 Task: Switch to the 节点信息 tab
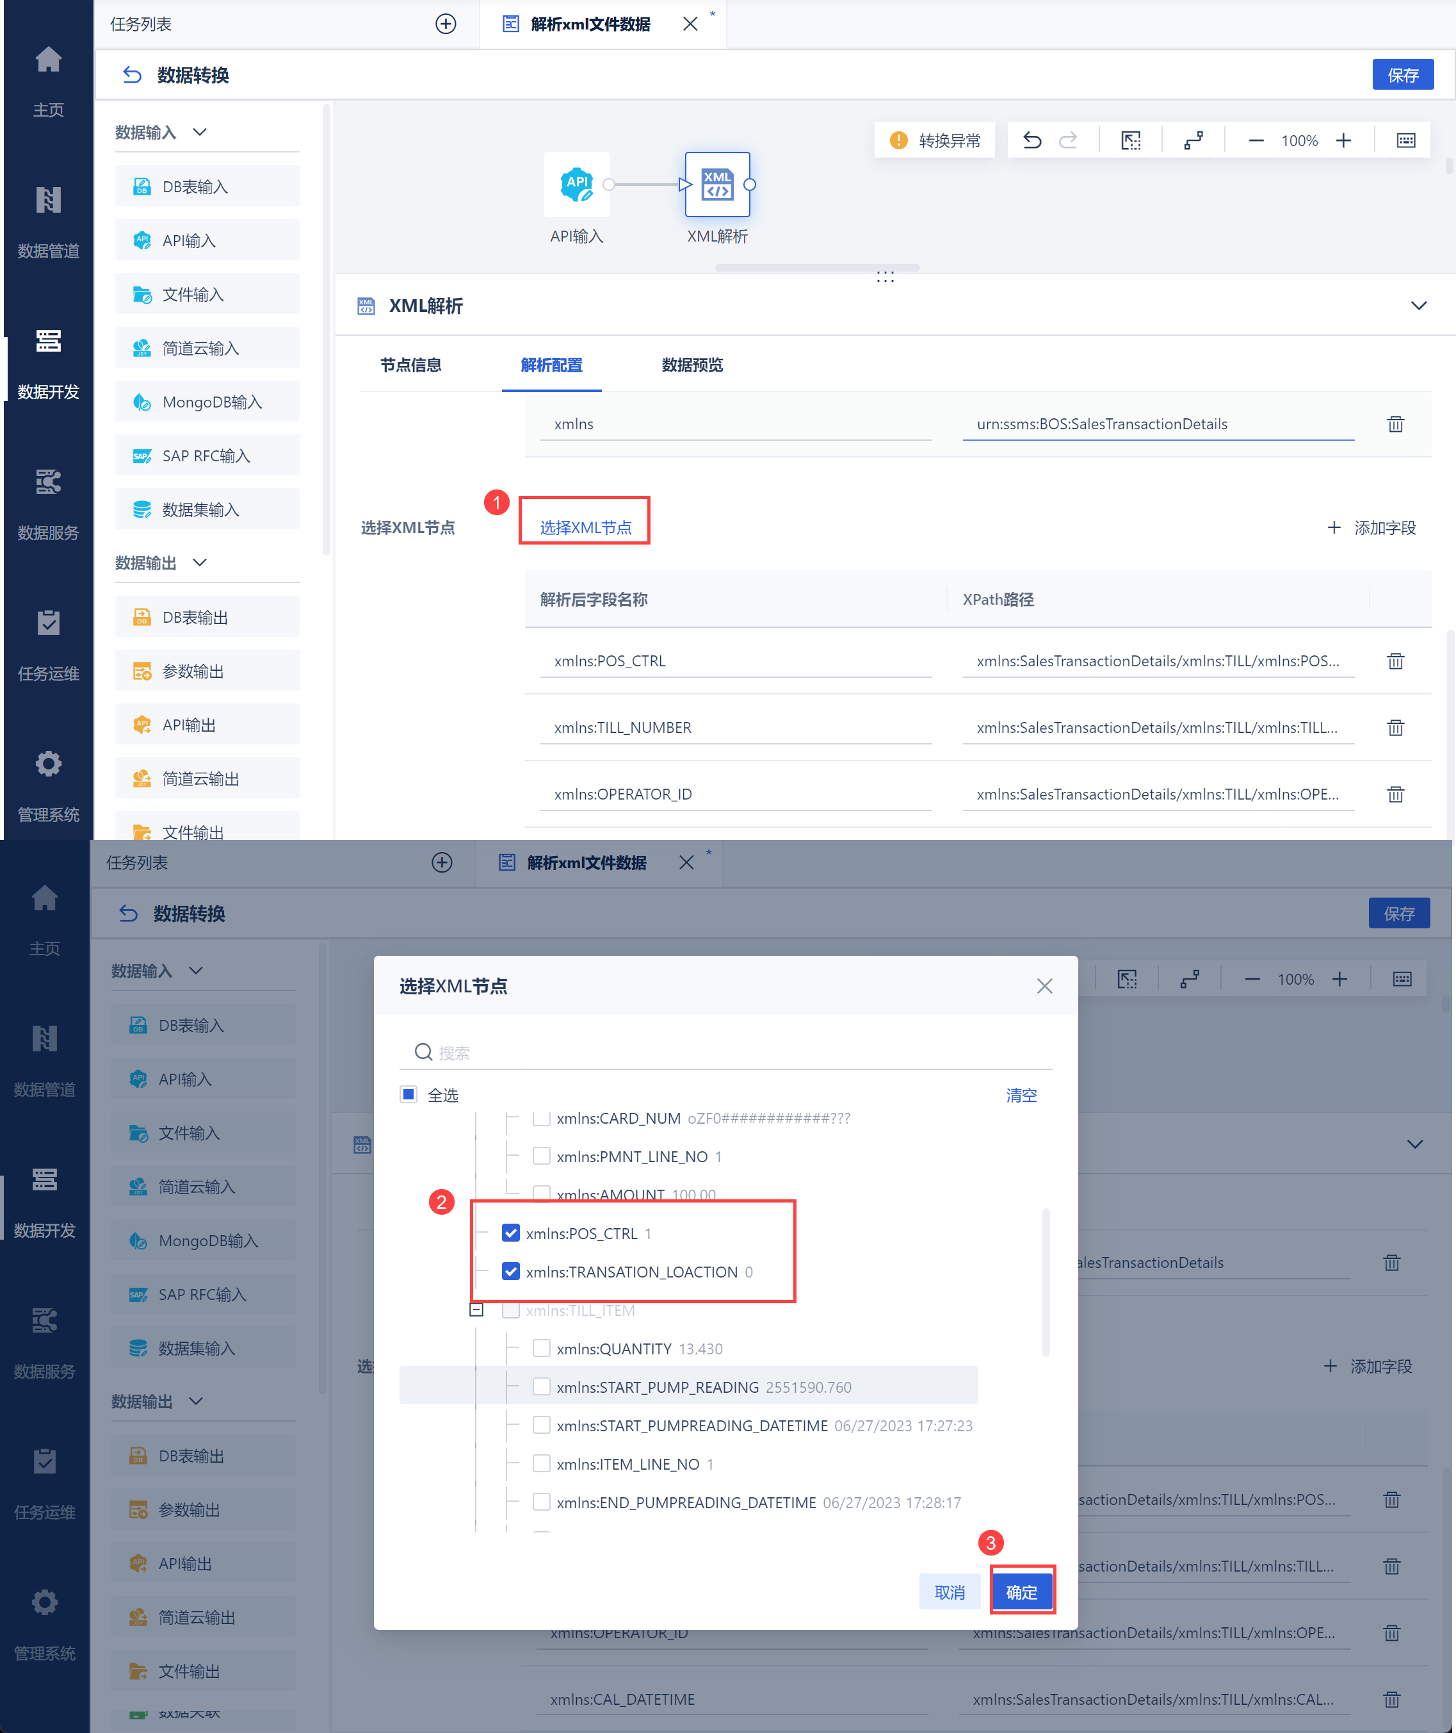[410, 365]
